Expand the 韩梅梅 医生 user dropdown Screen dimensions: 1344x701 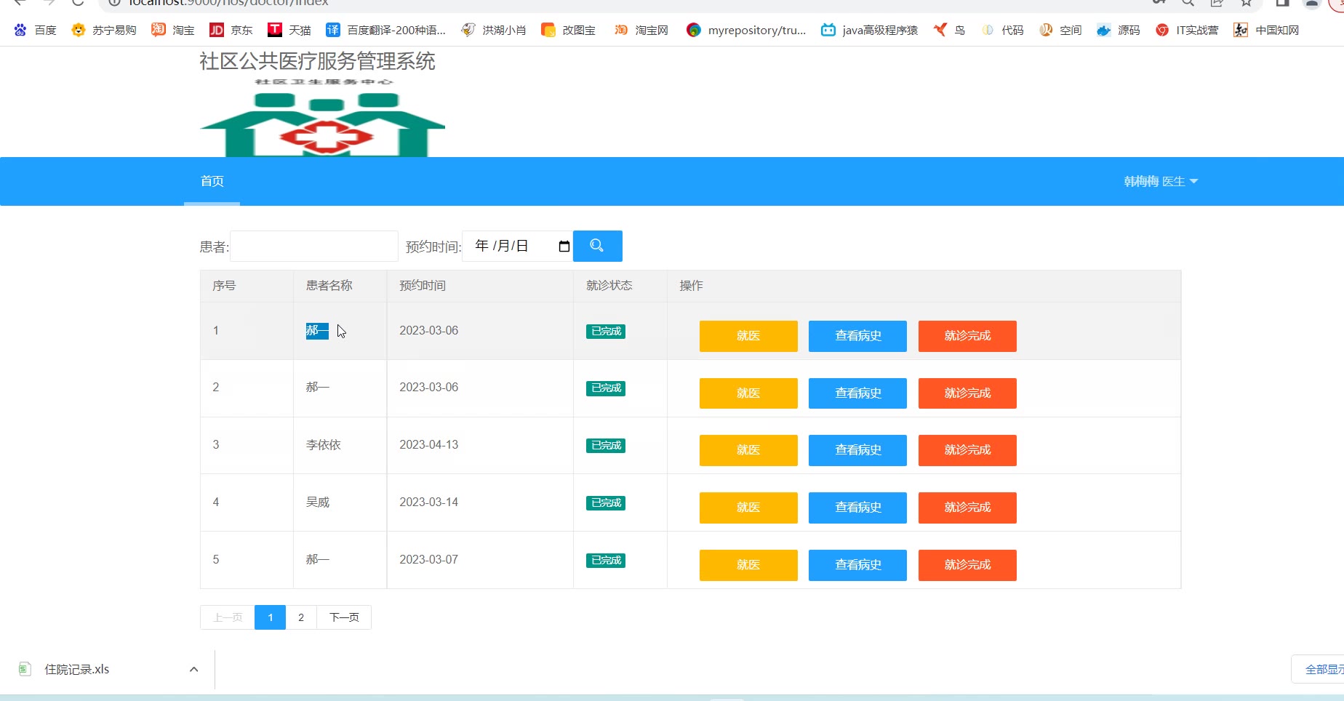pos(1161,181)
